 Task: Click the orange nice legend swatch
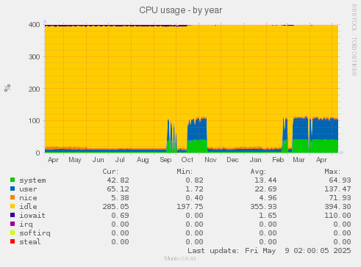12,197
